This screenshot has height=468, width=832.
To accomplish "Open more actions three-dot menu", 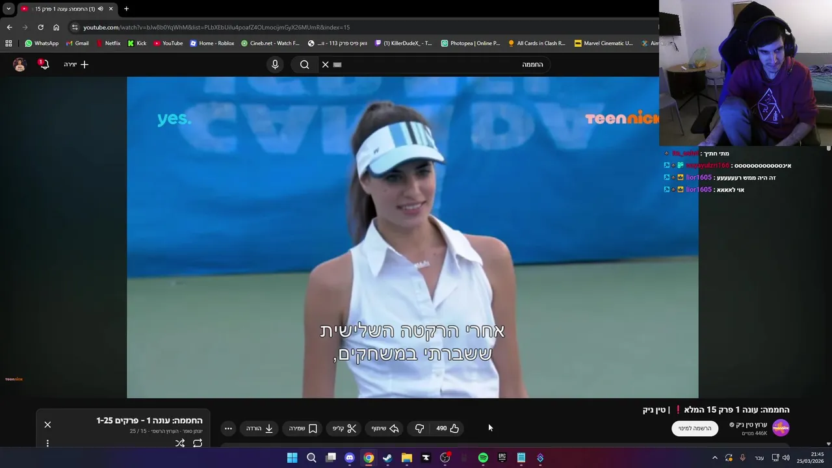I will tap(228, 428).
